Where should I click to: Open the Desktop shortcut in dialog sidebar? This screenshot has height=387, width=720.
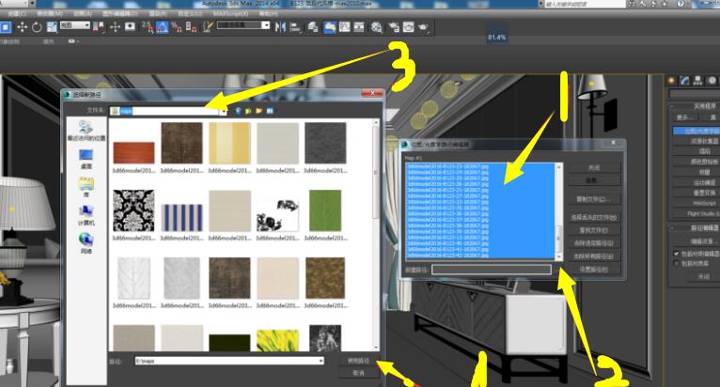(x=86, y=160)
